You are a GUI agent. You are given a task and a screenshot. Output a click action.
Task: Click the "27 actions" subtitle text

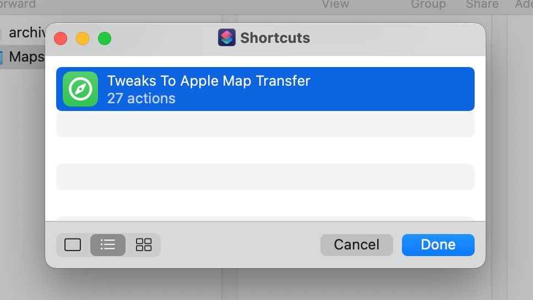click(141, 98)
